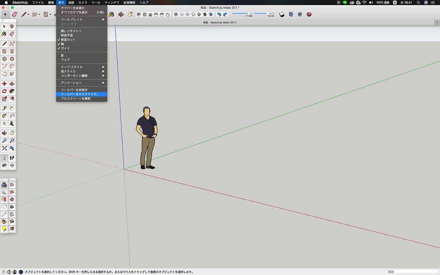Adjust the shadow time slider at 13:30
The height and width of the screenshot is (275, 440).
tap(267, 13)
